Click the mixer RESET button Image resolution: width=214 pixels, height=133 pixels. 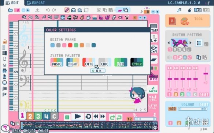[x=204, y=95]
